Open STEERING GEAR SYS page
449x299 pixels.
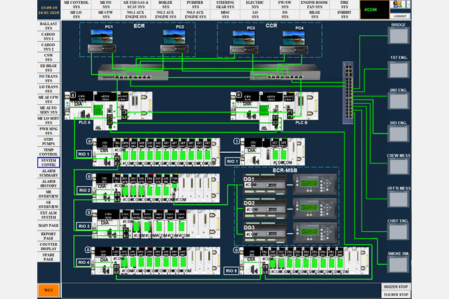coord(225,5)
